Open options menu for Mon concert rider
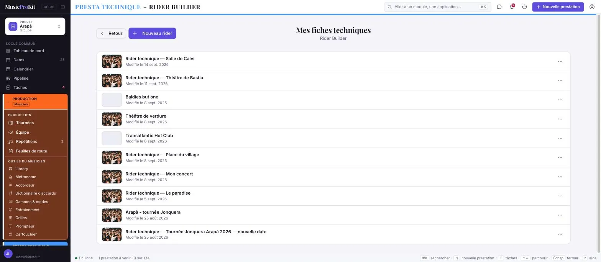Screen dimensions: 601x262 [x=560, y=177]
